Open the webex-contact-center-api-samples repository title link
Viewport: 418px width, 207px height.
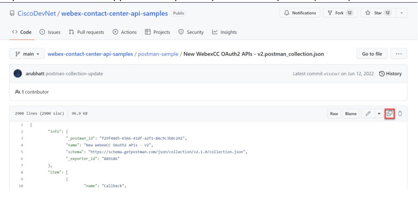[x=114, y=13]
